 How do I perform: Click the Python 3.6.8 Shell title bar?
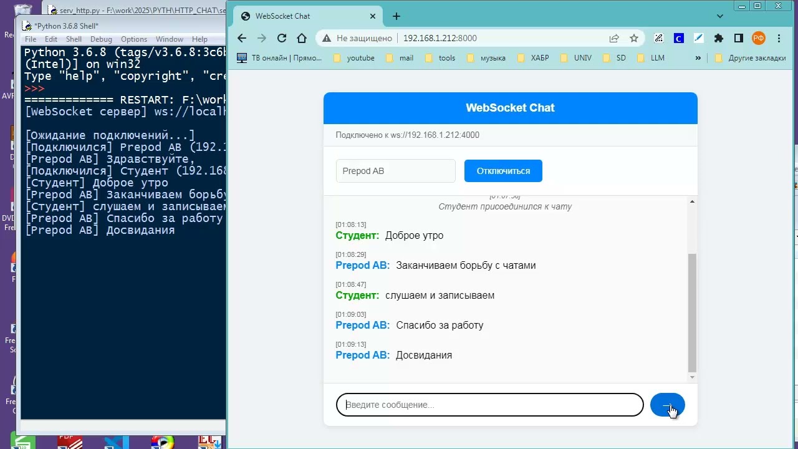pyautogui.click(x=123, y=26)
